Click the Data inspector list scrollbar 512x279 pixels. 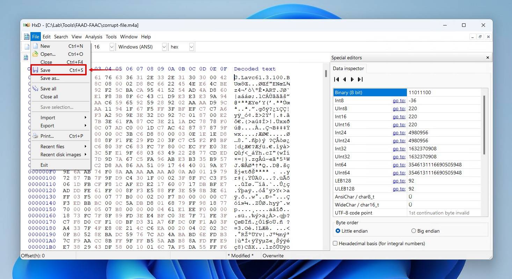click(x=484, y=125)
